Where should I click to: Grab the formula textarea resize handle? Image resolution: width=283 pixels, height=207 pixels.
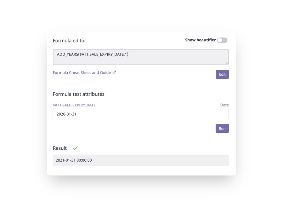tap(227, 63)
